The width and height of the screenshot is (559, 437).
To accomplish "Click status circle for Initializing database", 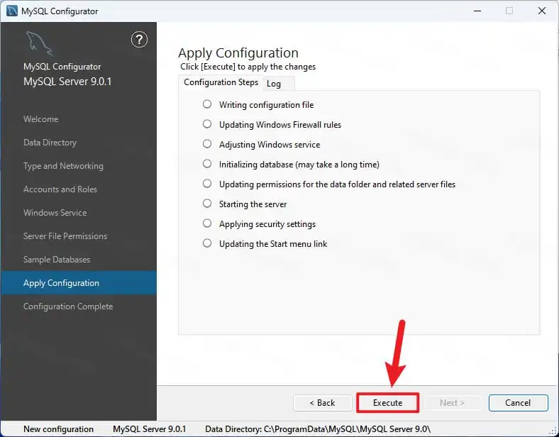I will (207, 164).
